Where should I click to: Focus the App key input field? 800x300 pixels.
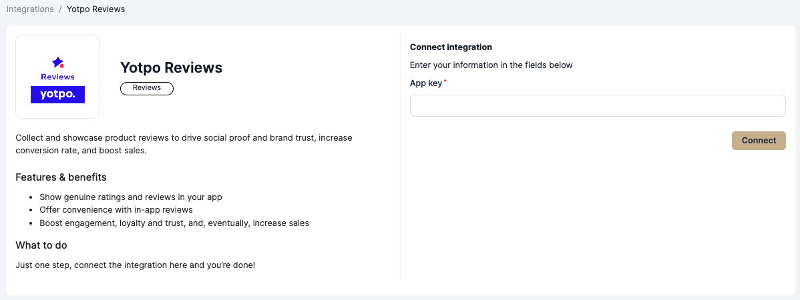point(597,105)
